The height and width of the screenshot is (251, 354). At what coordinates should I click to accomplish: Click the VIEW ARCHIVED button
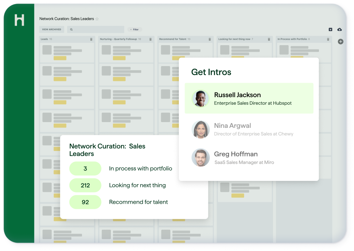coord(51,29)
